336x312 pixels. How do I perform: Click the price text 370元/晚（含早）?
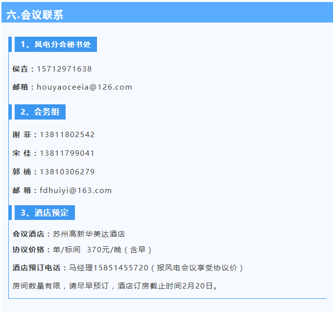pos(120,250)
